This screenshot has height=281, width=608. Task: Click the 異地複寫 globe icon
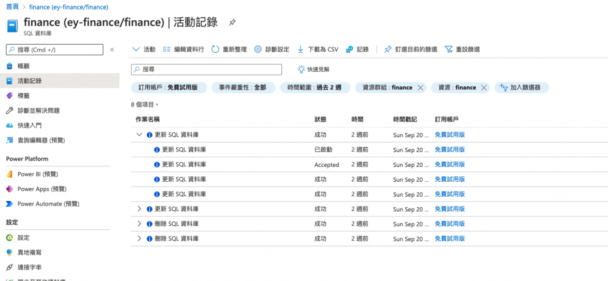tap(9, 252)
